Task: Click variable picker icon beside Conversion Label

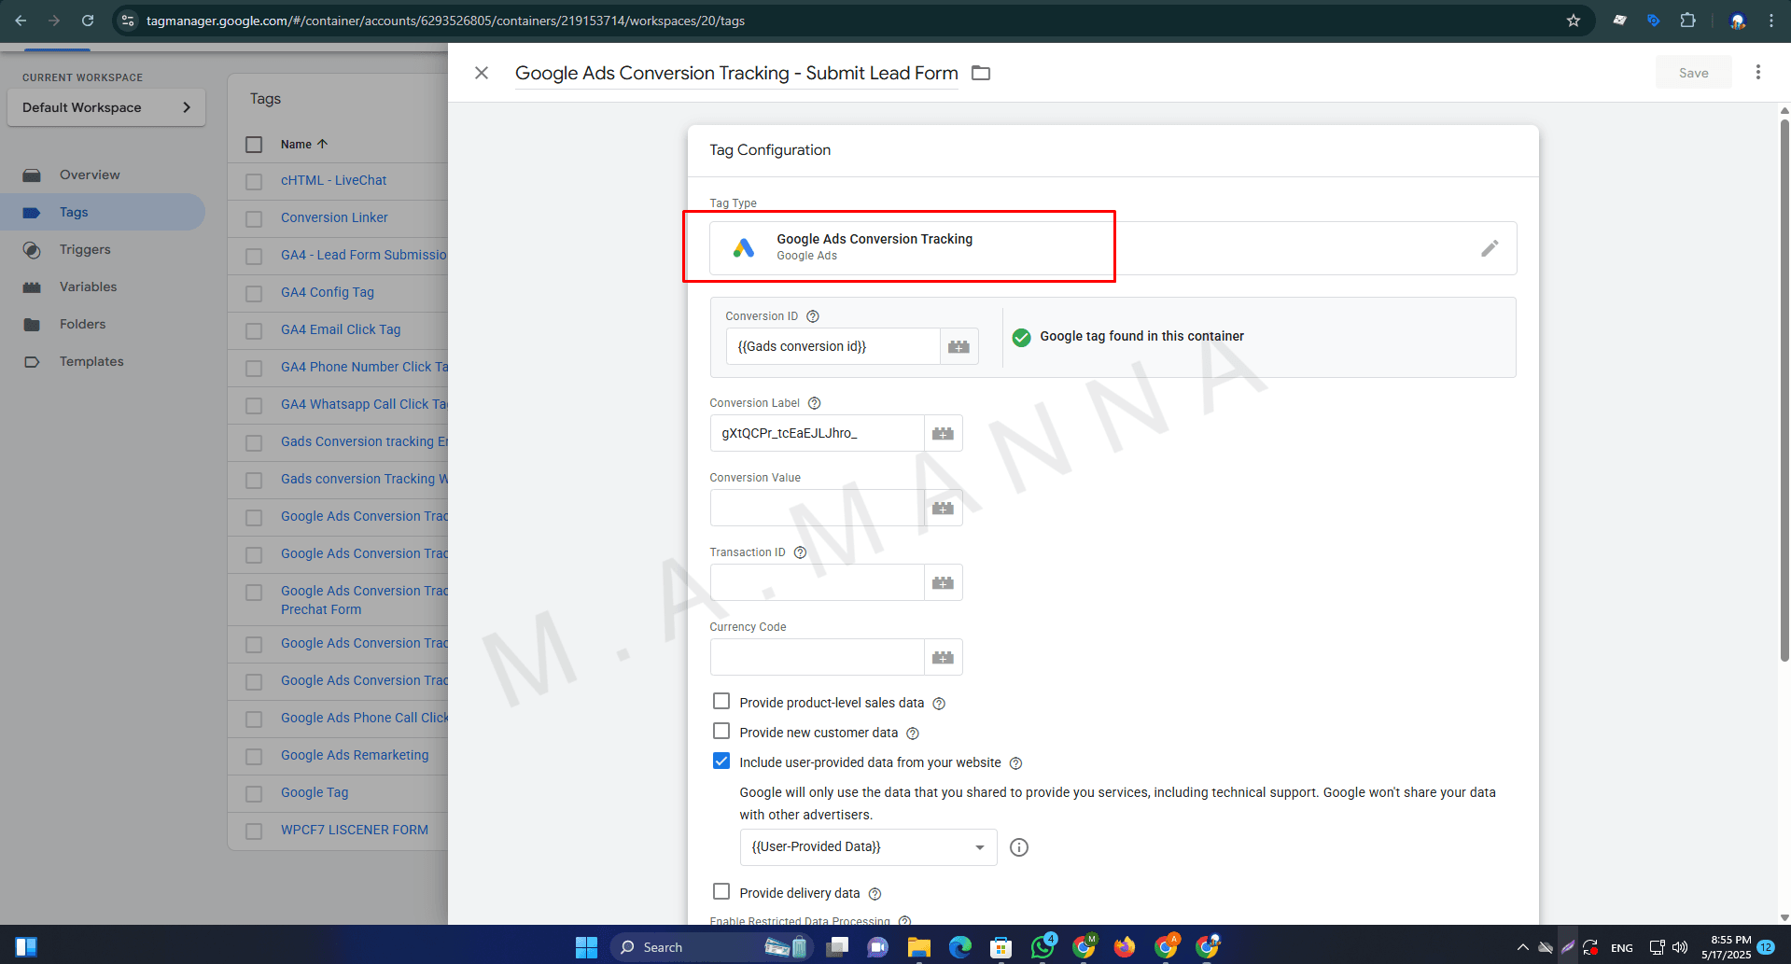Action: pyautogui.click(x=943, y=434)
